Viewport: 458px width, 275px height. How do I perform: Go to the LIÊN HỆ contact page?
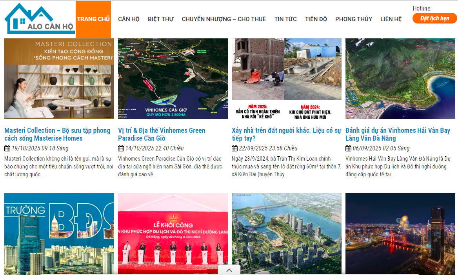click(391, 19)
